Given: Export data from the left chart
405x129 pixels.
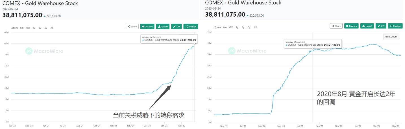Looking at the screenshot, I should pyautogui.click(x=163, y=26).
